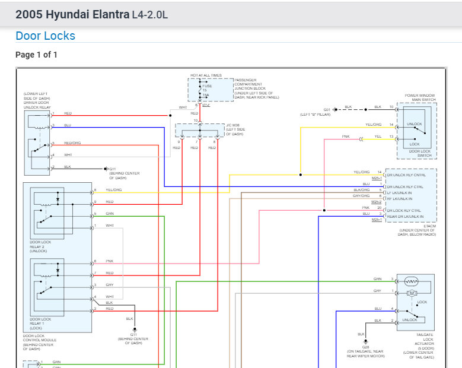The height and width of the screenshot is (368, 462).
Task: Select the ETACM module label
Action: 429,226
